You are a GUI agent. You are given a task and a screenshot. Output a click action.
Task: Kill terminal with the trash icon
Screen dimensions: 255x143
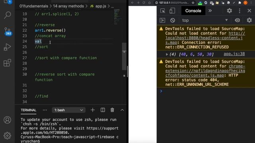pos(112,110)
